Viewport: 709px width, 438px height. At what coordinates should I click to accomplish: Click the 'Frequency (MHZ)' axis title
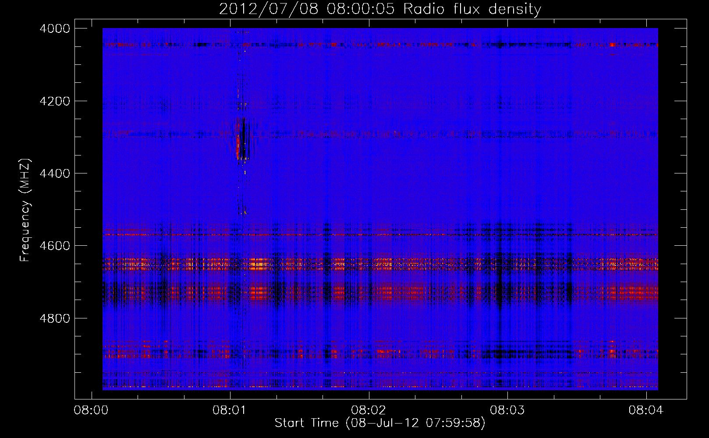click(x=25, y=210)
